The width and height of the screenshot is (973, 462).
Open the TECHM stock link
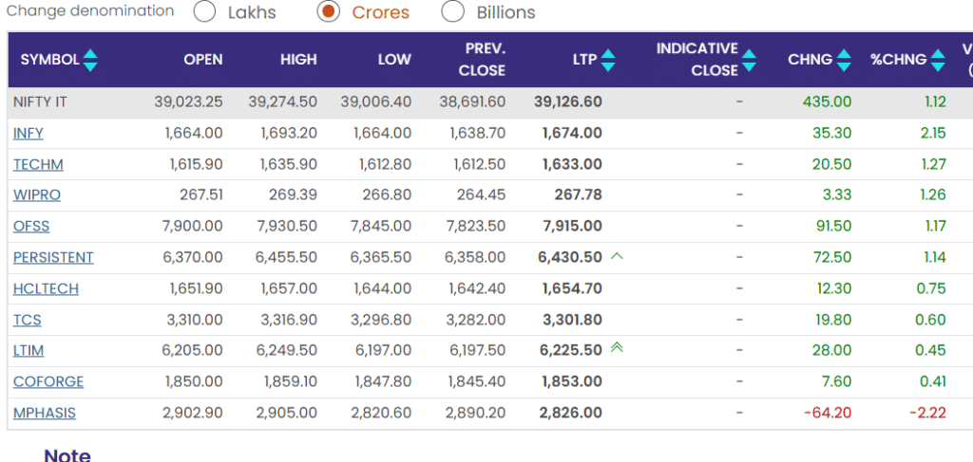click(x=38, y=165)
